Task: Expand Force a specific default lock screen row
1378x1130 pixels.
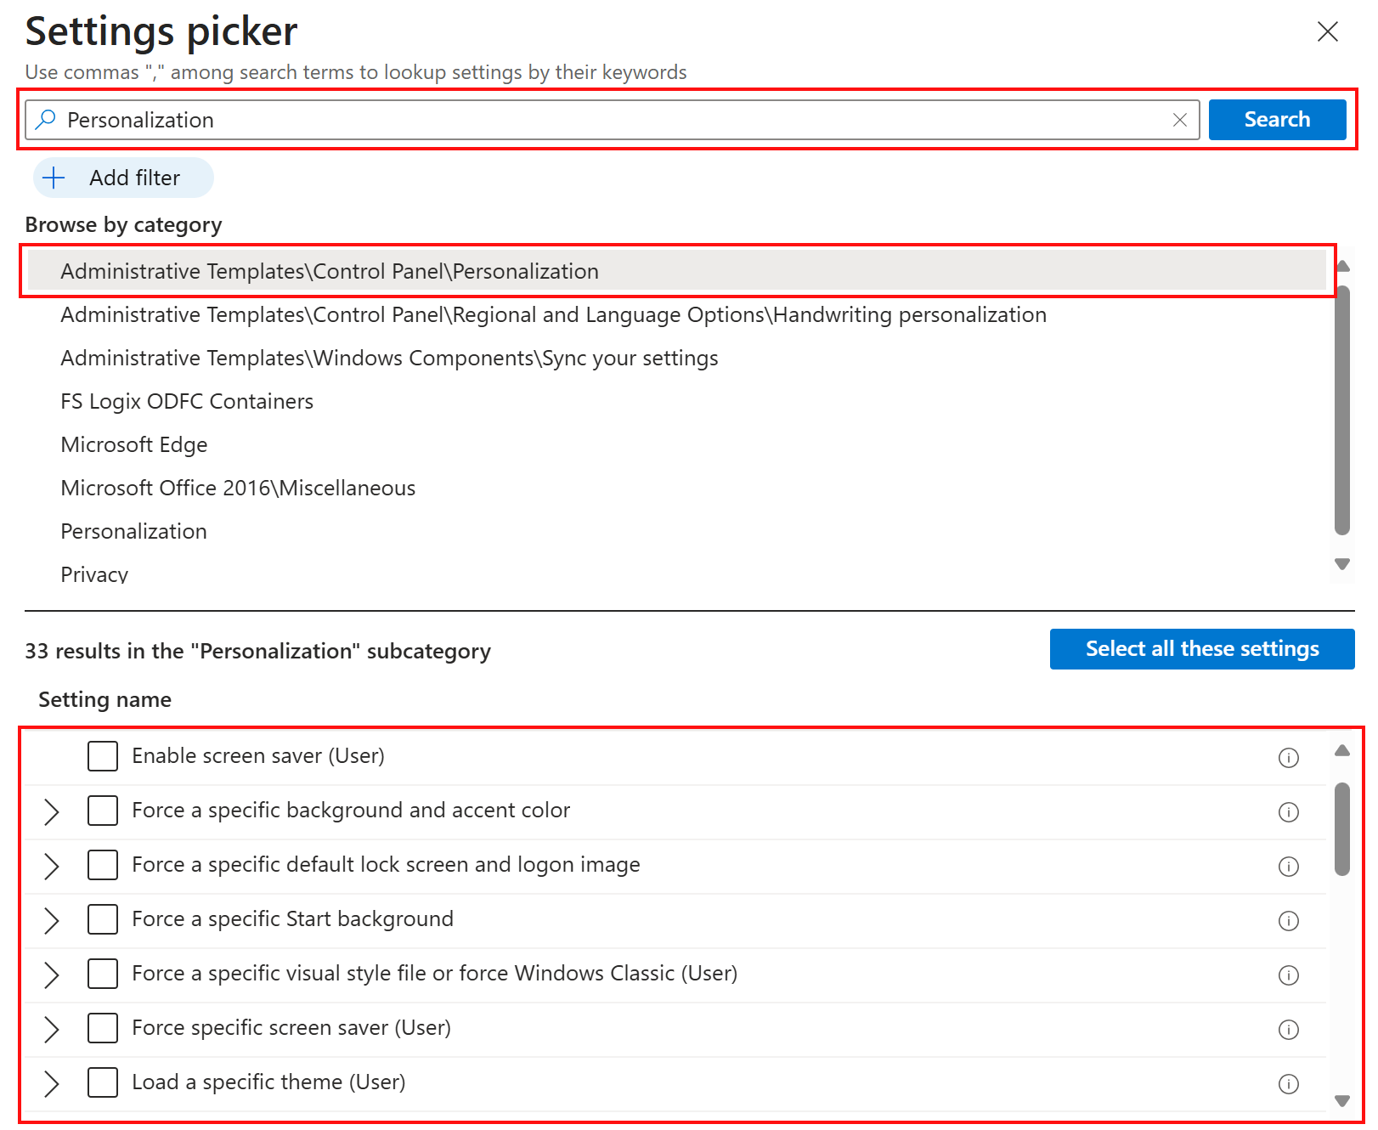Action: (x=51, y=866)
